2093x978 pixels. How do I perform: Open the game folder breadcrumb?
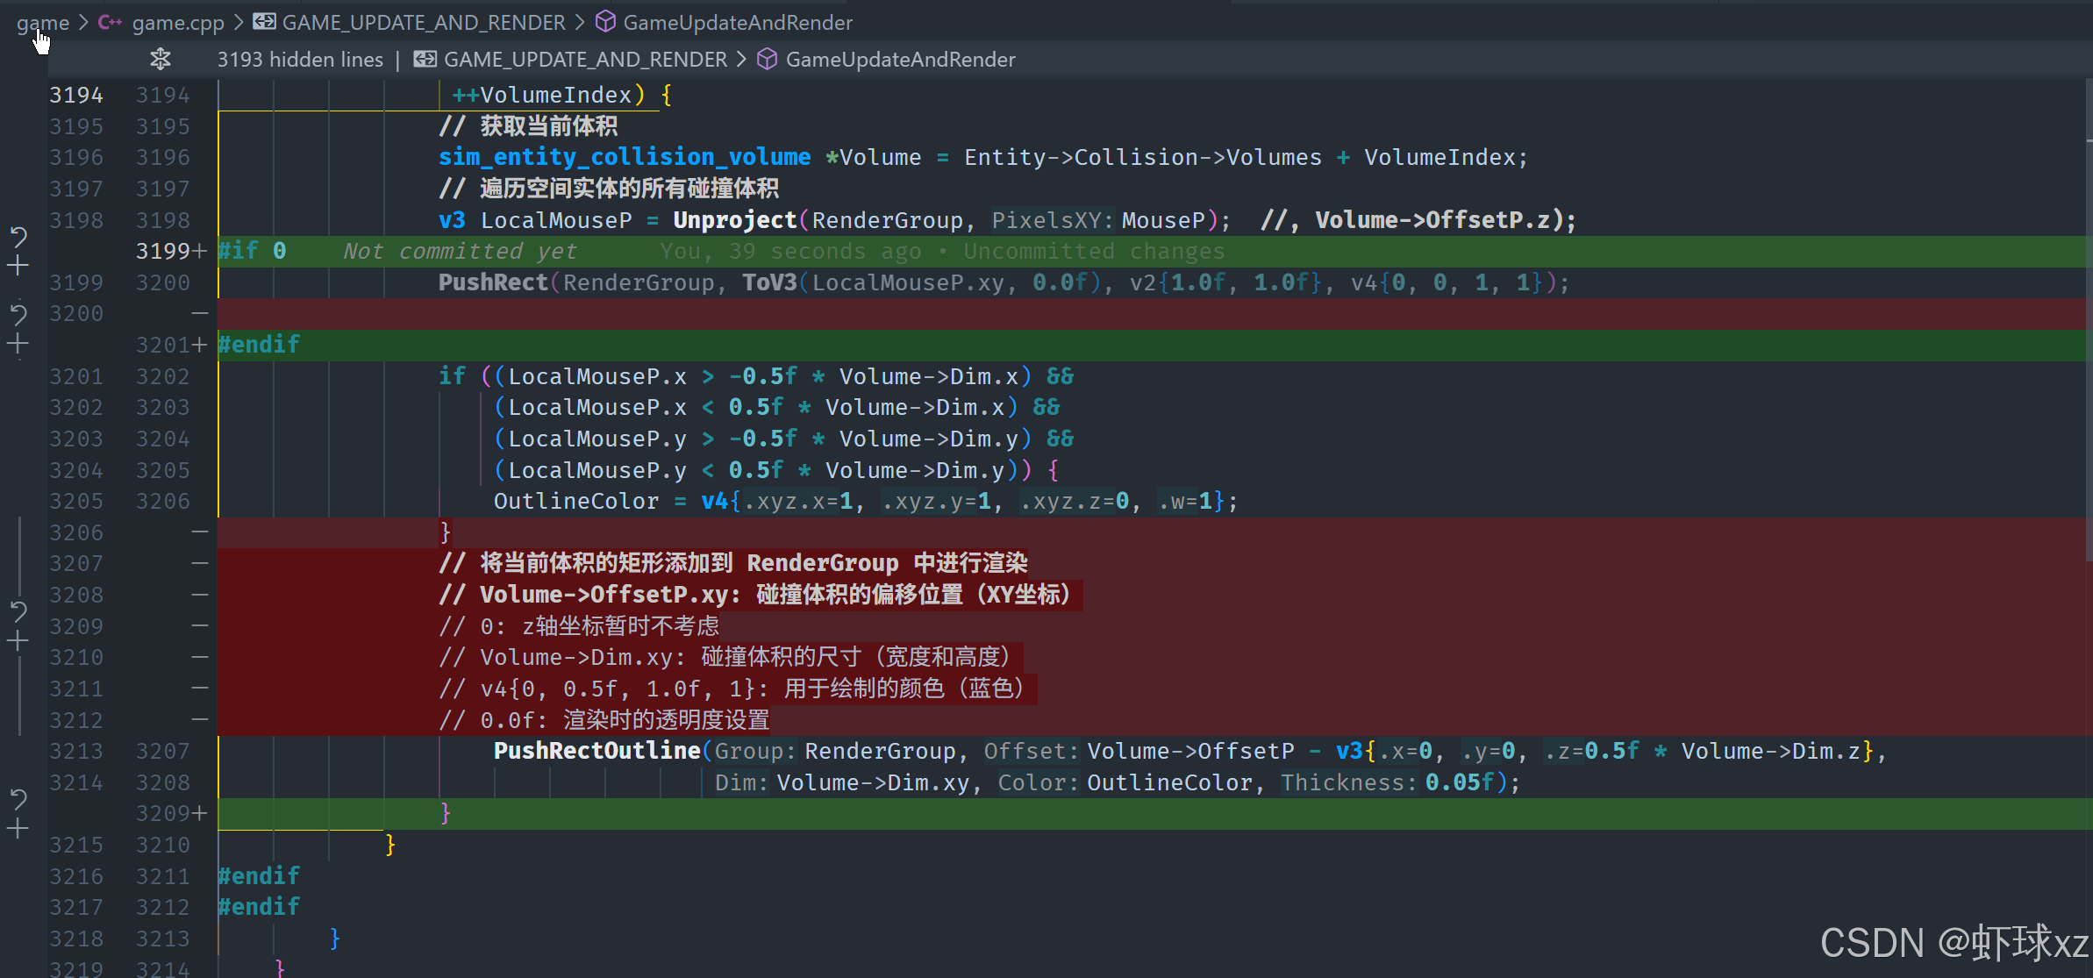(42, 22)
